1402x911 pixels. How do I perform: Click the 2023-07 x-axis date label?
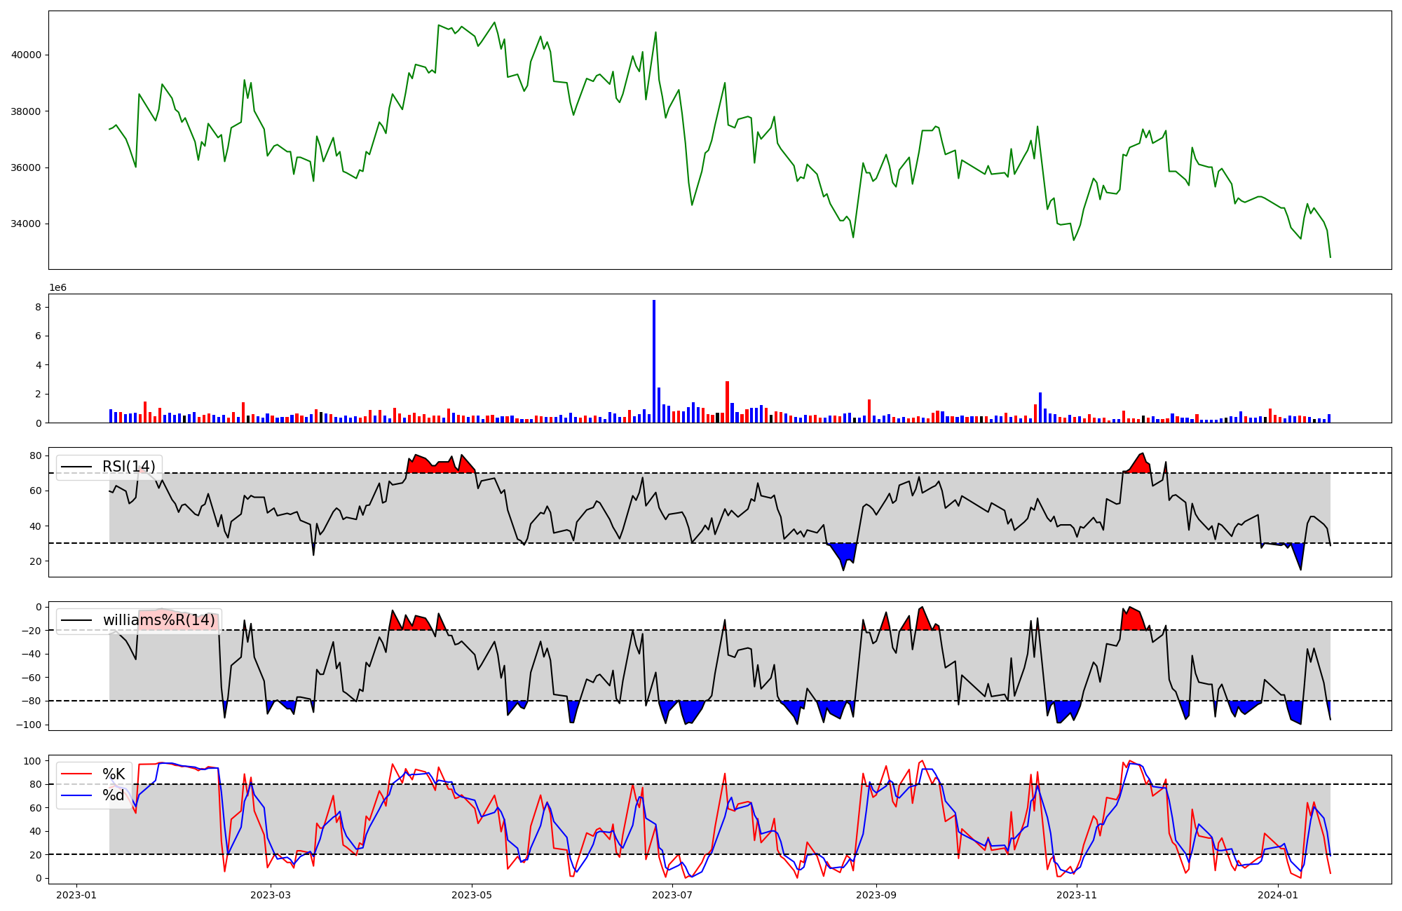(x=672, y=895)
